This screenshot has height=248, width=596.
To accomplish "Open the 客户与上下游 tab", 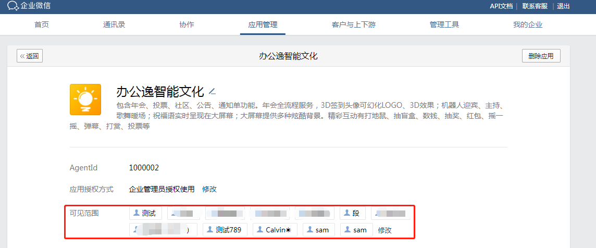I will pyautogui.click(x=354, y=24).
